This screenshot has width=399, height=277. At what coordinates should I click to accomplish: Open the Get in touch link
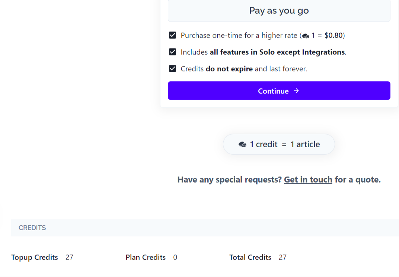click(x=308, y=180)
